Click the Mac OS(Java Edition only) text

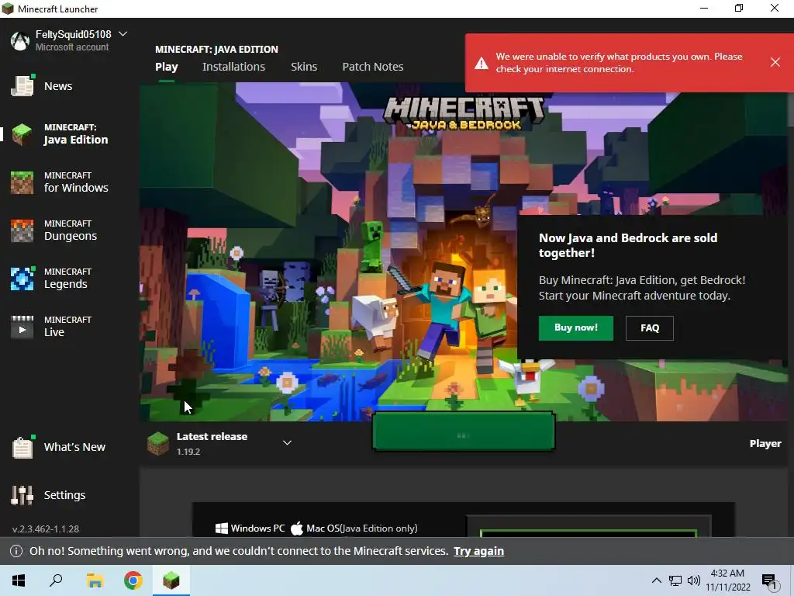[362, 528]
